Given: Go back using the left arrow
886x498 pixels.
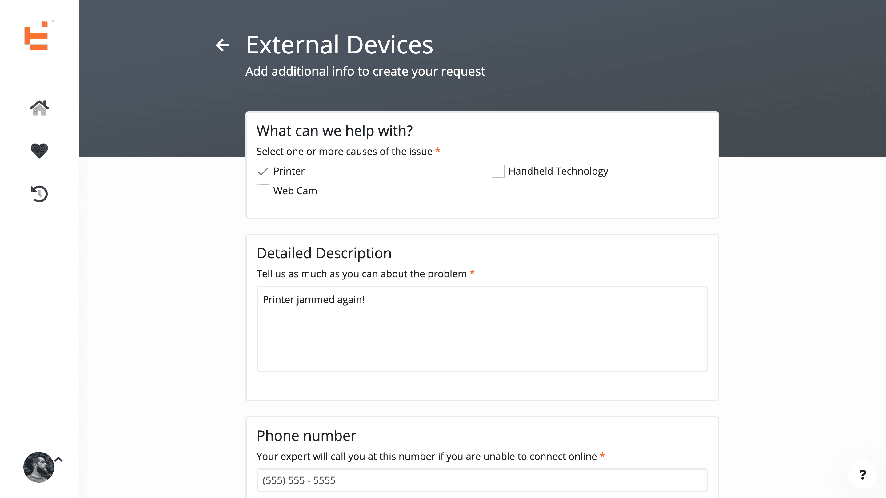Looking at the screenshot, I should pyautogui.click(x=222, y=45).
